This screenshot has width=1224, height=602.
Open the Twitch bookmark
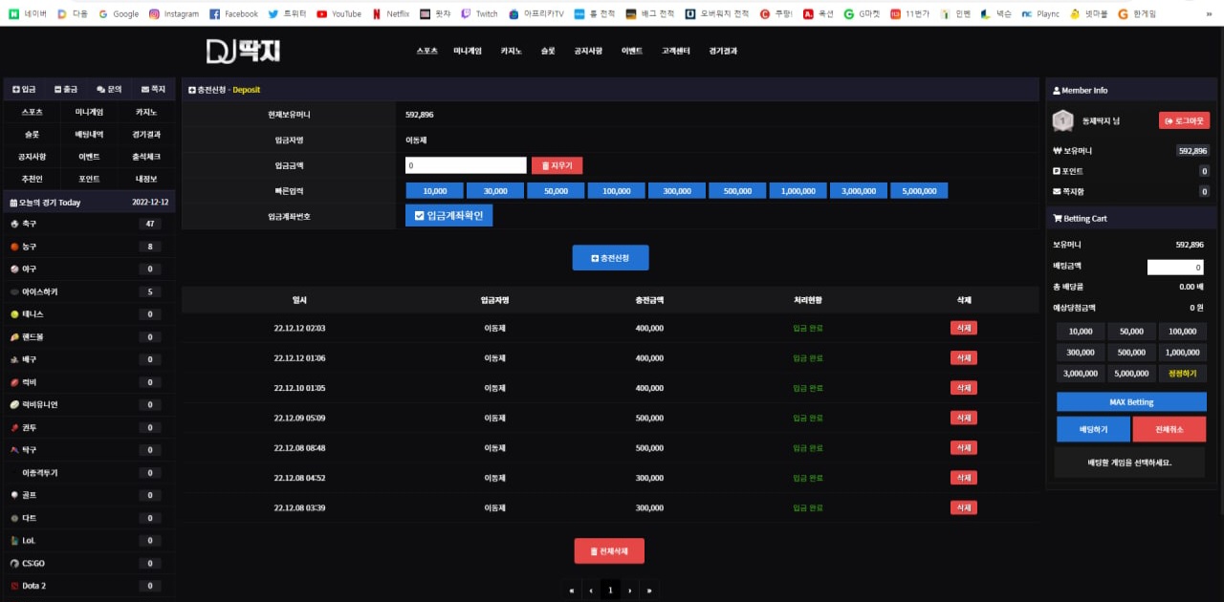tap(479, 14)
